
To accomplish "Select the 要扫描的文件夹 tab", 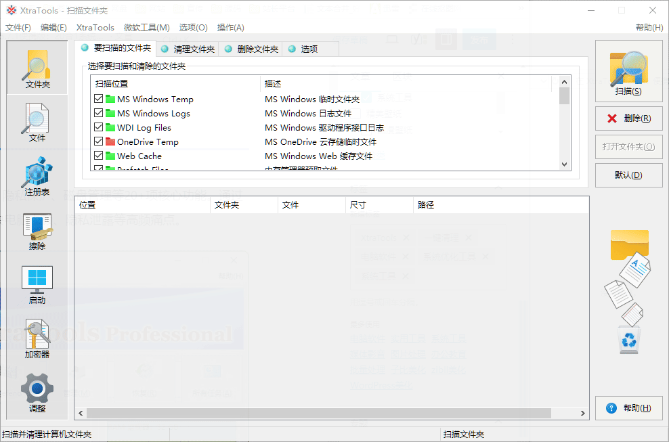I will (x=116, y=48).
